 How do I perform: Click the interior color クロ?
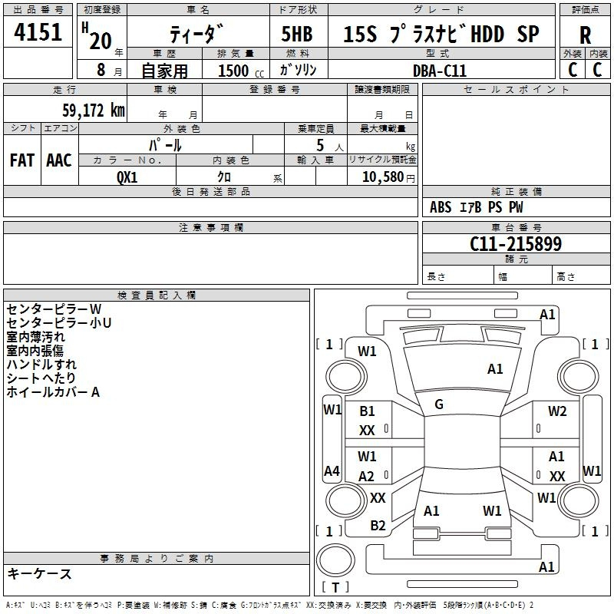(x=224, y=177)
